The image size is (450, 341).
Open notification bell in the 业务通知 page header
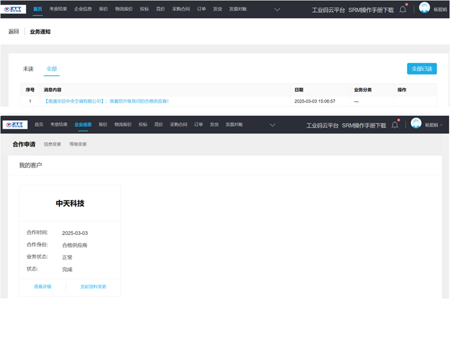pyautogui.click(x=403, y=9)
